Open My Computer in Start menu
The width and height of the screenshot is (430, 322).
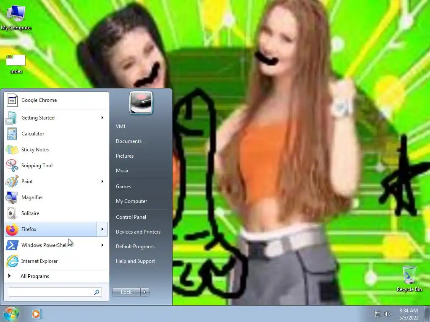(131, 201)
